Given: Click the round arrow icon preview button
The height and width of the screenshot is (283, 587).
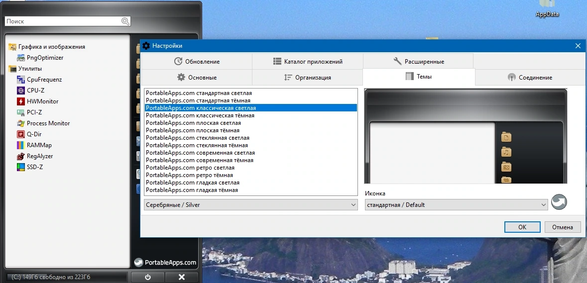Looking at the screenshot, I should pos(559,202).
